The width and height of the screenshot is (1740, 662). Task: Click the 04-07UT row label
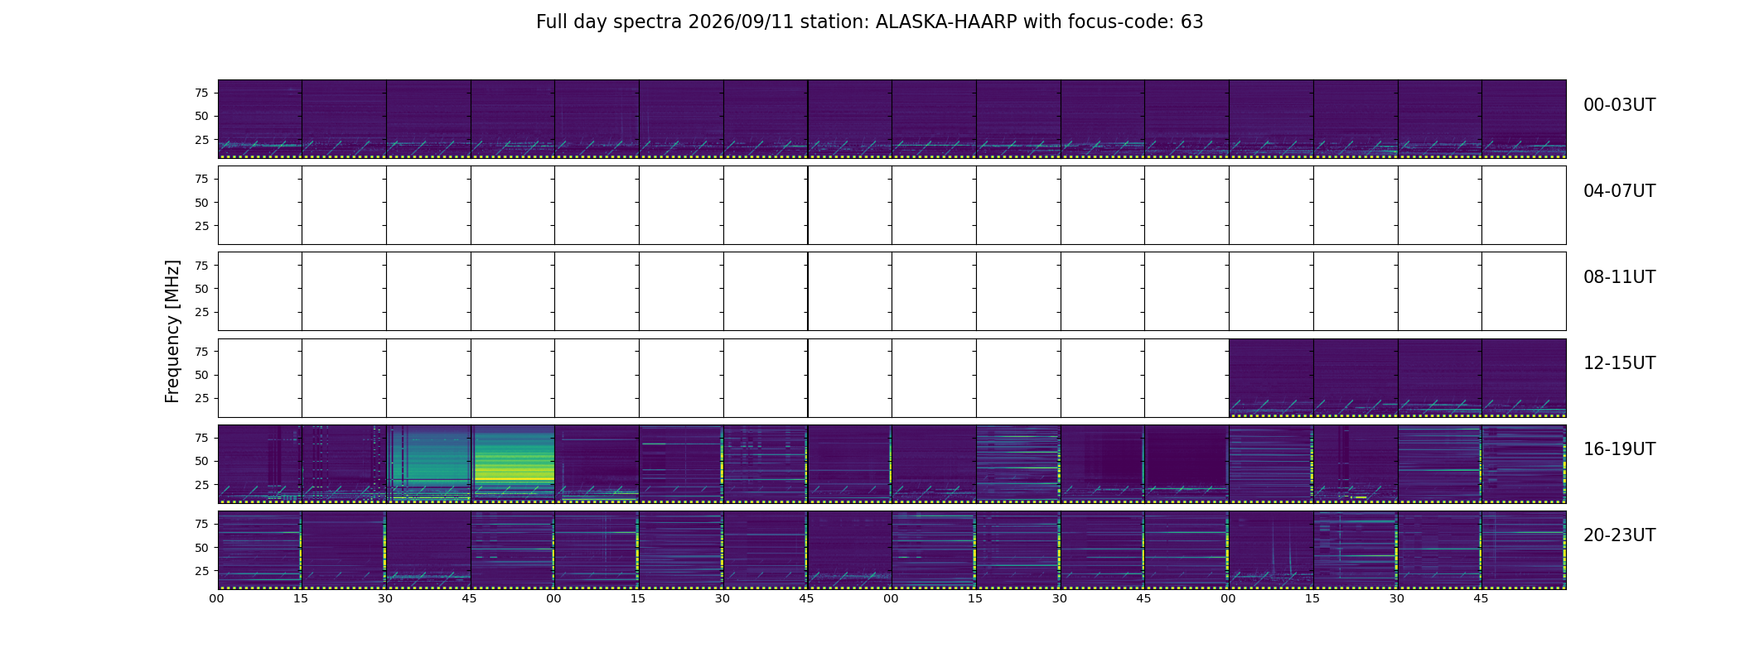pyautogui.click(x=1619, y=191)
